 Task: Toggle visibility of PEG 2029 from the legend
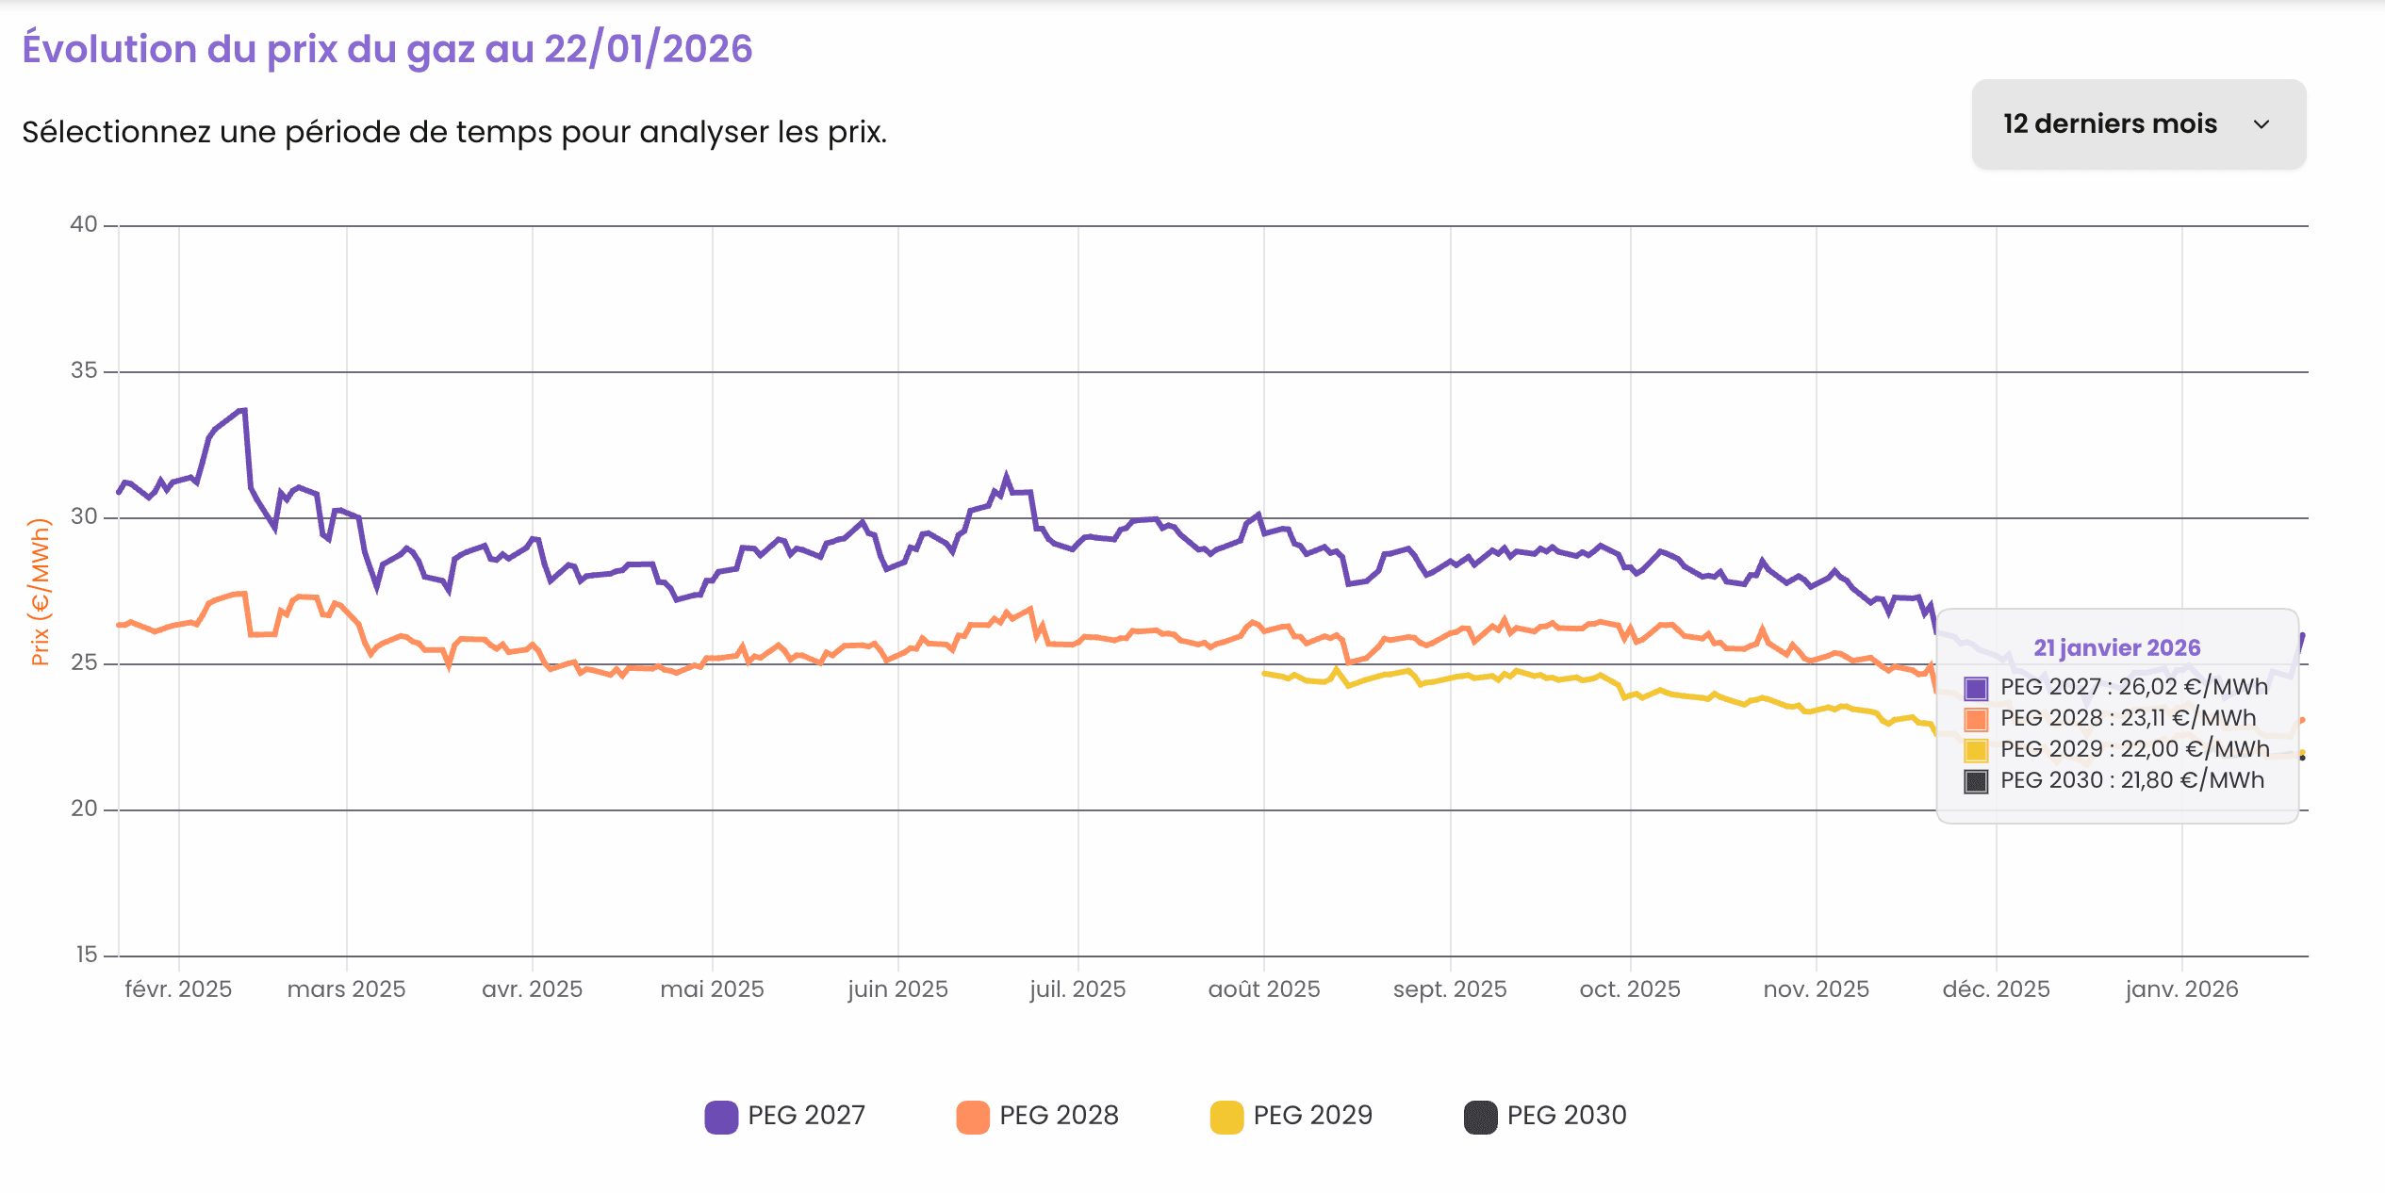click(x=1314, y=1115)
